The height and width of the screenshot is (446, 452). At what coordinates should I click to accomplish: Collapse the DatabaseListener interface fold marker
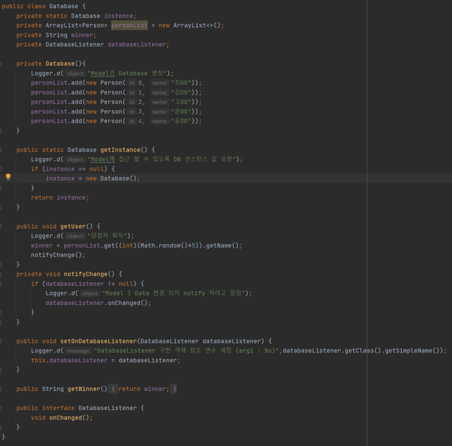click(1, 408)
